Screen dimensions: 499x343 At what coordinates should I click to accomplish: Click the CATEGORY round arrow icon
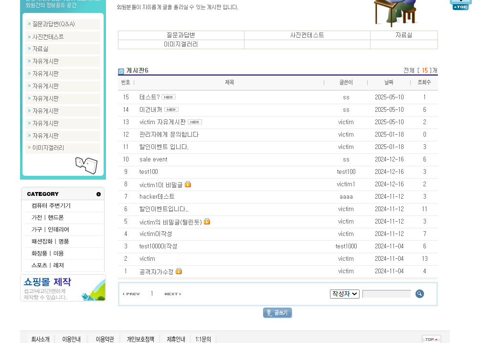tap(99, 194)
